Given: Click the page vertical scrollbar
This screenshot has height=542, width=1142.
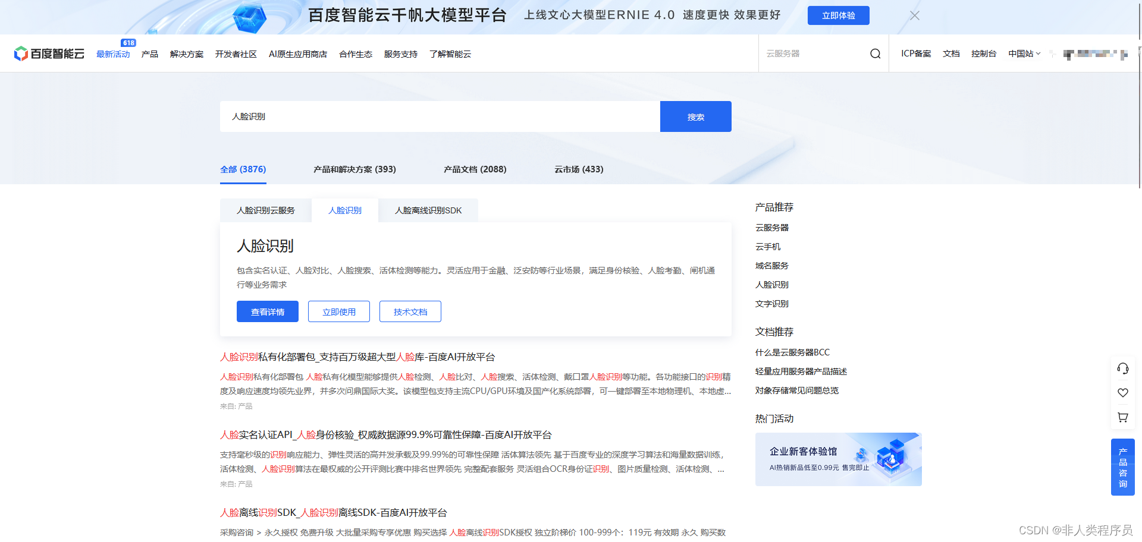Looking at the screenshot, I should pyautogui.click(x=1139, y=95).
